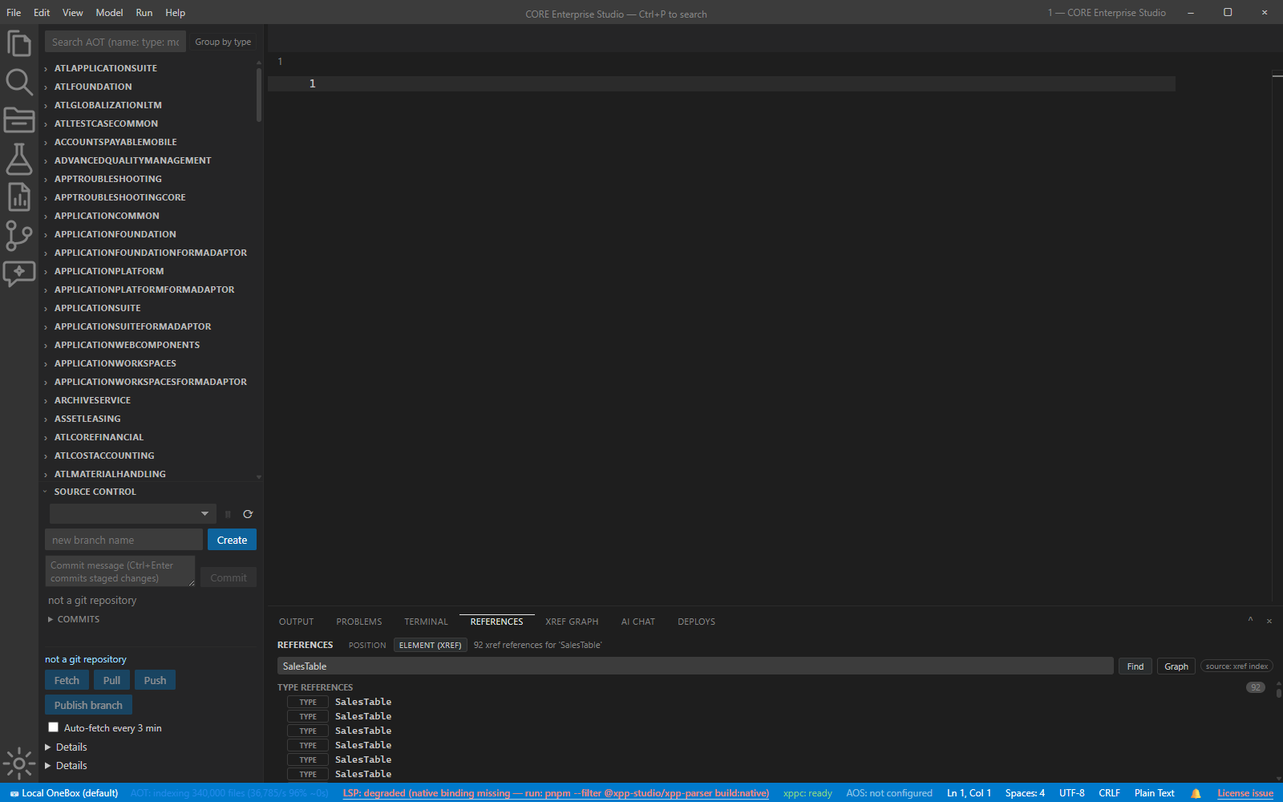The height and width of the screenshot is (802, 1283).
Task: Toggle Group by type in AOT
Action: (x=223, y=42)
